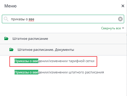This screenshot has width=127, height=96.
Task: Click the green highlighted match in the штатного расписания entry
Action: (x=26, y=72)
